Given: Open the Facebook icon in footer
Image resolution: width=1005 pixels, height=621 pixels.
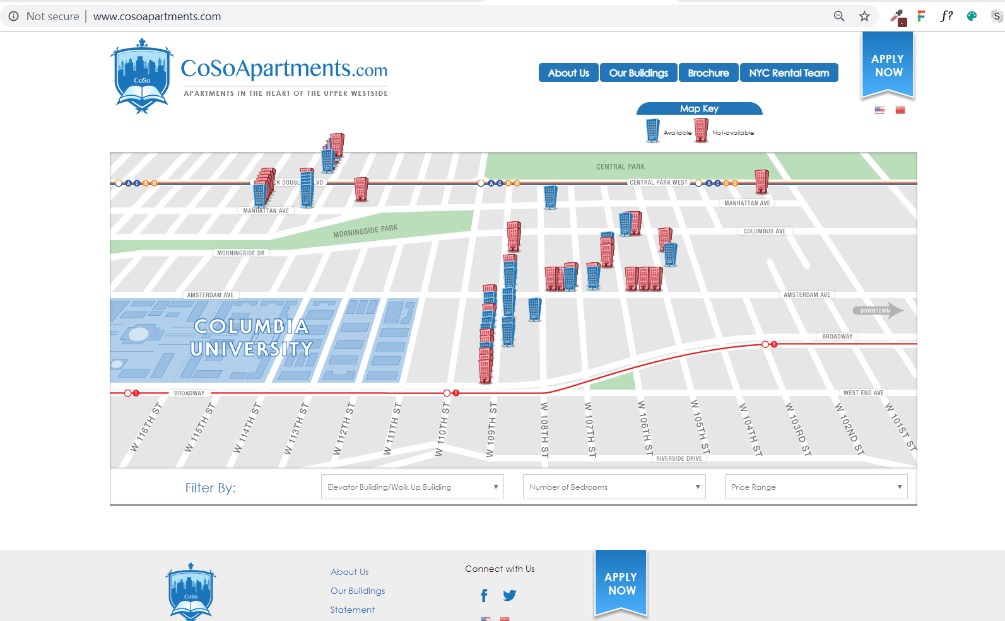Looking at the screenshot, I should click(x=484, y=595).
